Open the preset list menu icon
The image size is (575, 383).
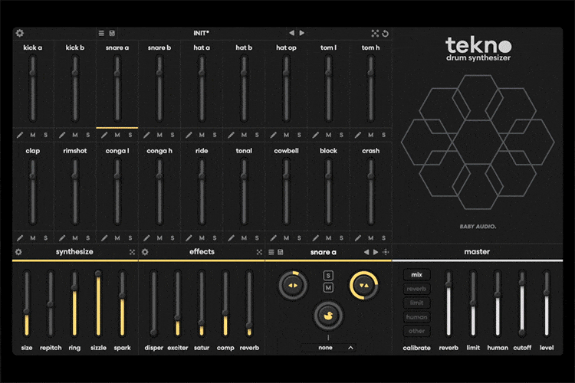point(101,34)
